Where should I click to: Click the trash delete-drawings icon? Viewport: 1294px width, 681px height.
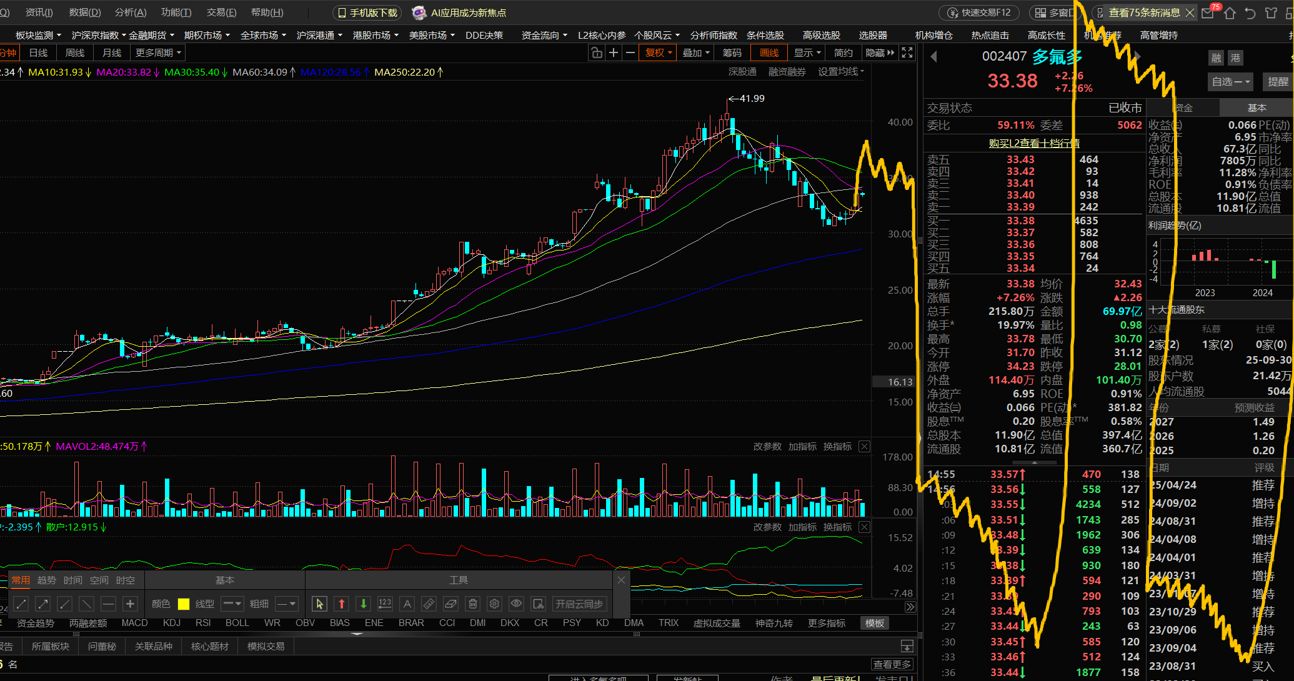point(473,604)
